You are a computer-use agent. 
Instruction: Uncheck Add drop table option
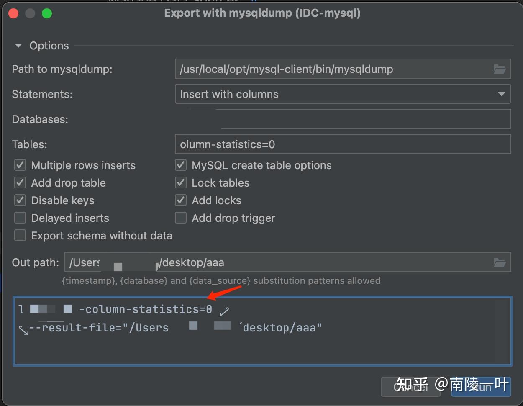[20, 182]
